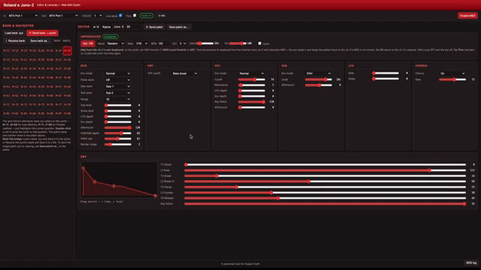
Task: Open the Chorus On dropdown
Action: click(452, 73)
